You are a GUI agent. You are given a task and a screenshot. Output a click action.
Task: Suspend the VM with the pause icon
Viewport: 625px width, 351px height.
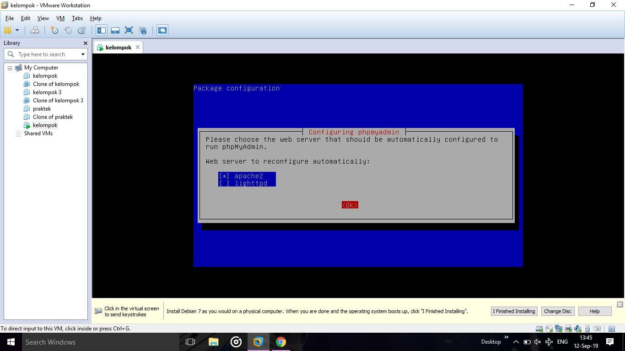pyautogui.click(x=8, y=30)
